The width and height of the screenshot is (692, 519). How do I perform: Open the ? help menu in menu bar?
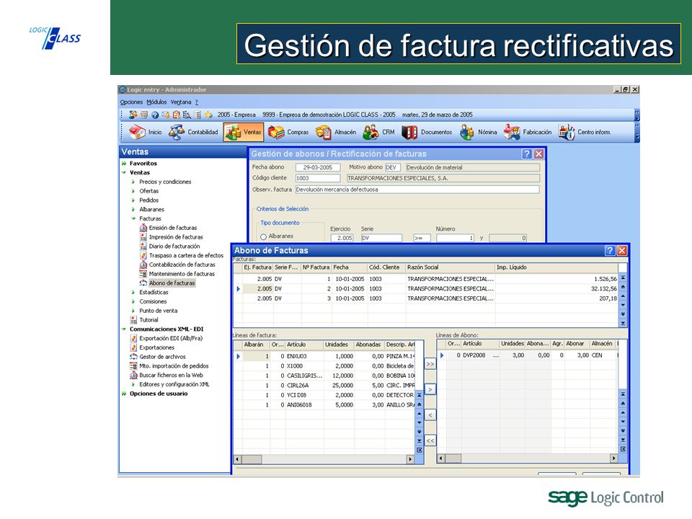coord(197,102)
